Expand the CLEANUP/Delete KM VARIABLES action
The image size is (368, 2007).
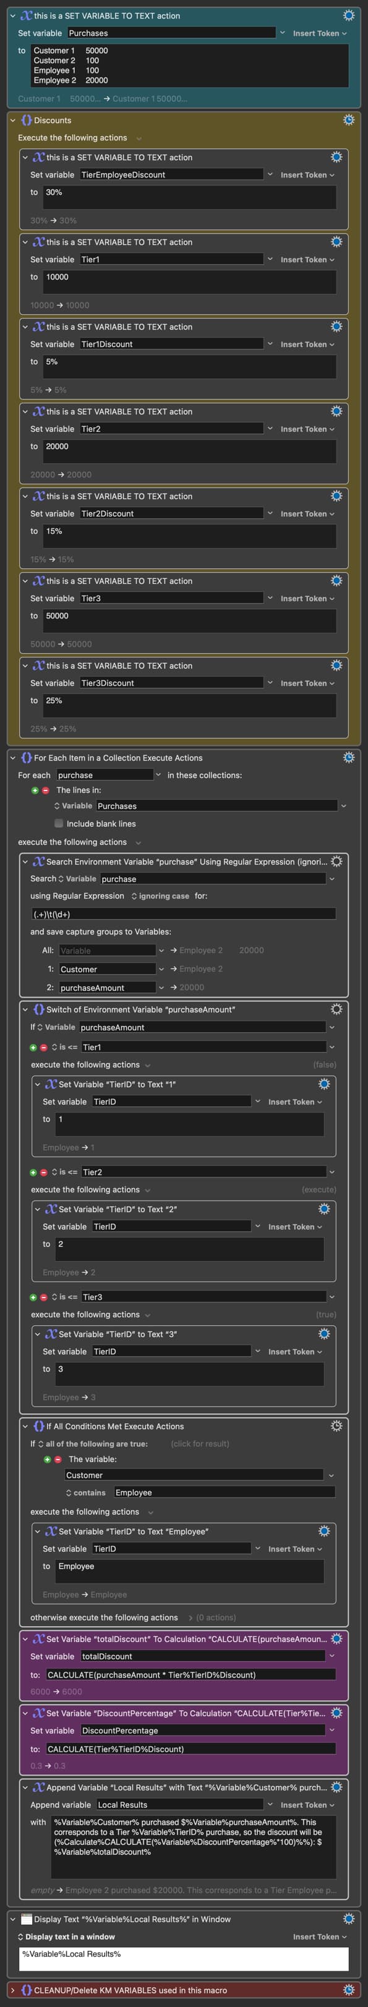(12, 1989)
